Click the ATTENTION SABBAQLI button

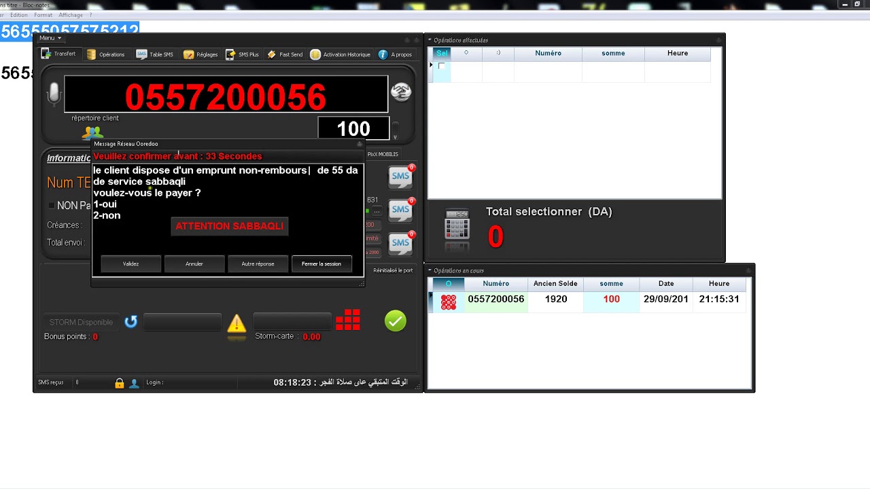tap(230, 226)
